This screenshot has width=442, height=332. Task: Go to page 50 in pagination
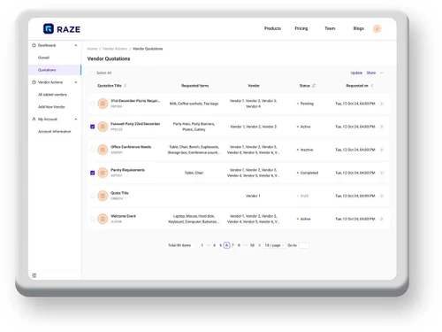click(252, 245)
